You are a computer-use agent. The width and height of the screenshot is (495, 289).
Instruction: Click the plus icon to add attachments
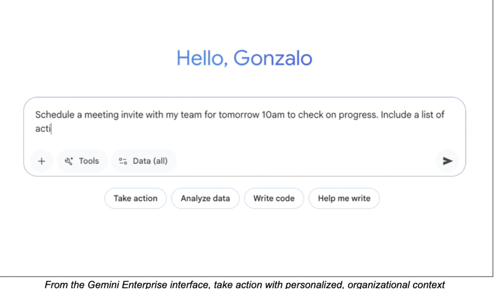(42, 161)
